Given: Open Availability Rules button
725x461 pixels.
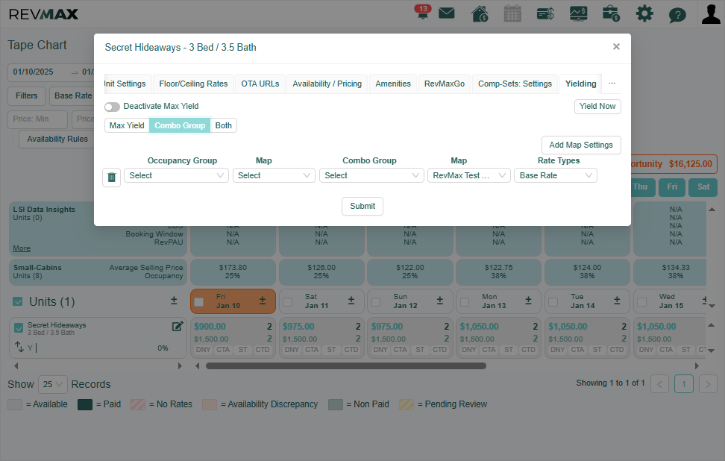Looking at the screenshot, I should [57, 139].
